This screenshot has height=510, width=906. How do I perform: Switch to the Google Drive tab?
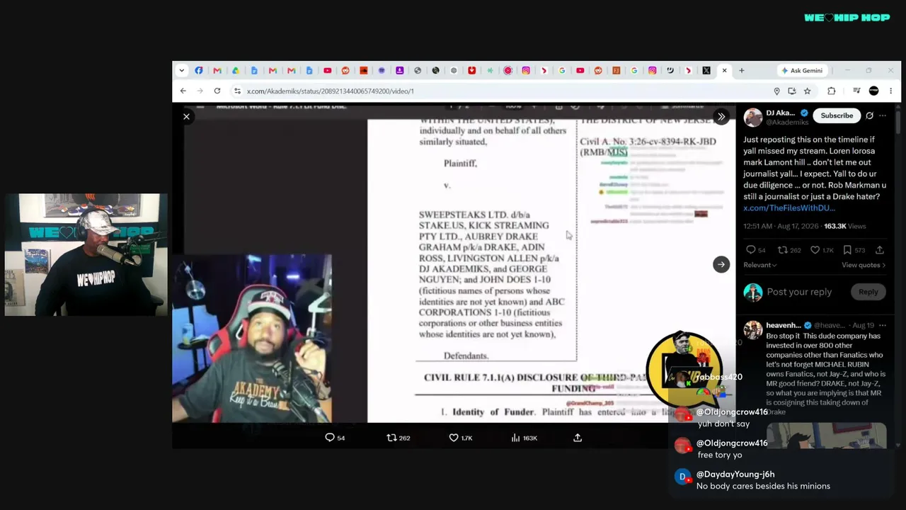[236, 70]
